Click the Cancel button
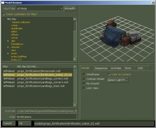This screenshot has width=156, height=128. pos(9,123)
